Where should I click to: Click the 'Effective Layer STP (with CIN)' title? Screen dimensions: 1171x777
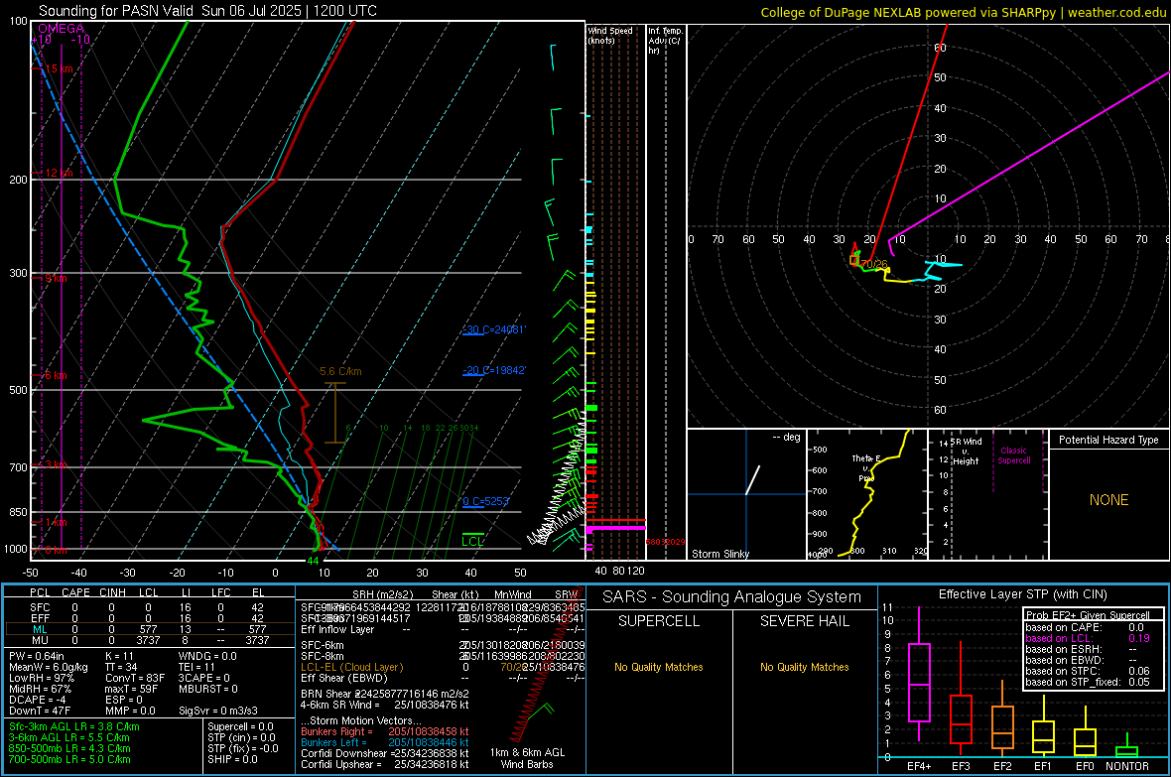[x=1022, y=594]
